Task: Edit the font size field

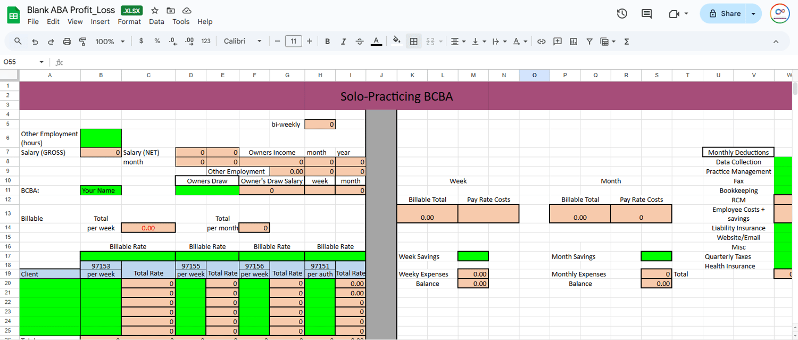Action: (x=294, y=41)
